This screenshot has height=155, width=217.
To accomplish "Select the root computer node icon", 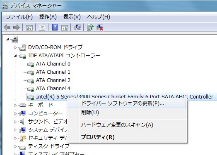I will (x=15, y=39).
